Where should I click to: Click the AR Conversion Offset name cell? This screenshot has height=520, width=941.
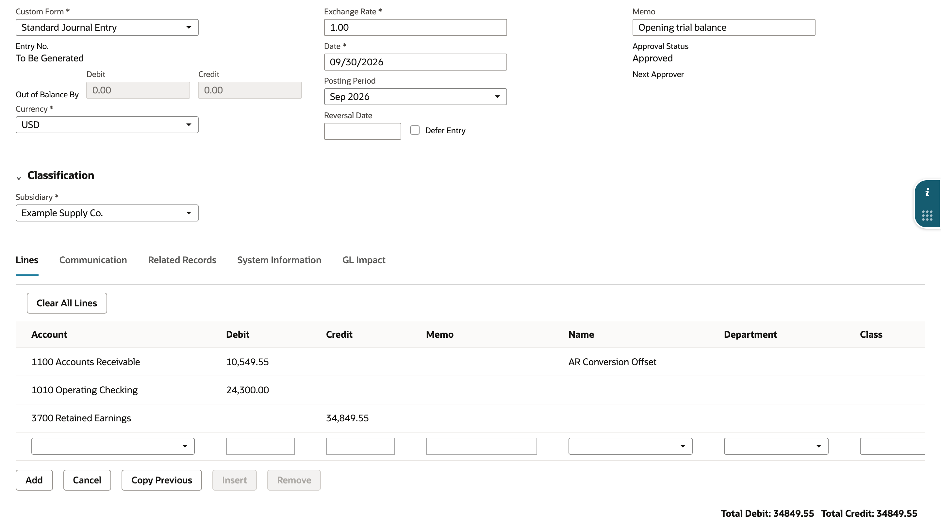pos(612,362)
